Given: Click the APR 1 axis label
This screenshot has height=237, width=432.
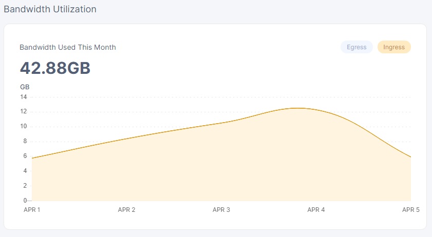Looking at the screenshot, I should (32, 210).
